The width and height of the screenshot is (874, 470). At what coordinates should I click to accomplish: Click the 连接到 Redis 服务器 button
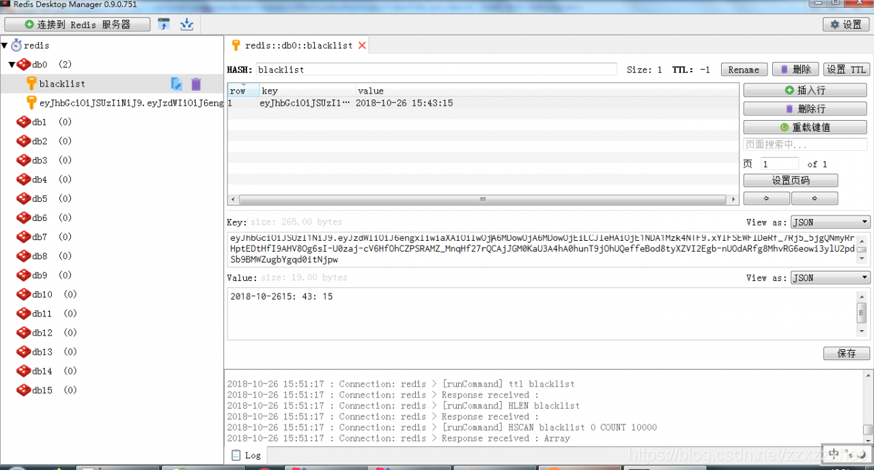[x=77, y=25]
